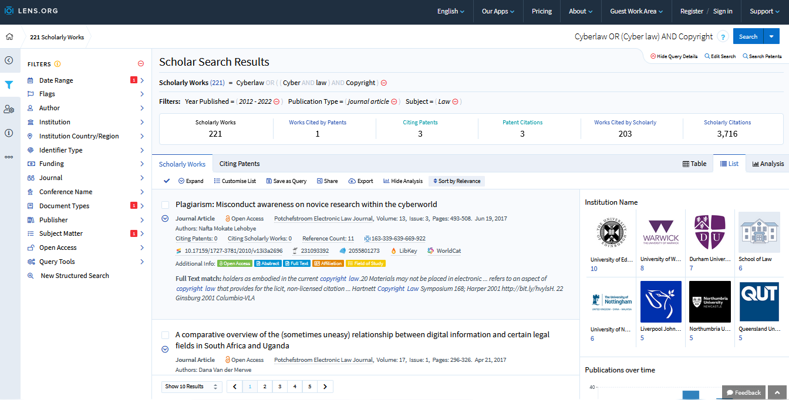Click the search query input field
789x400 pixels.
pyautogui.click(x=642, y=36)
